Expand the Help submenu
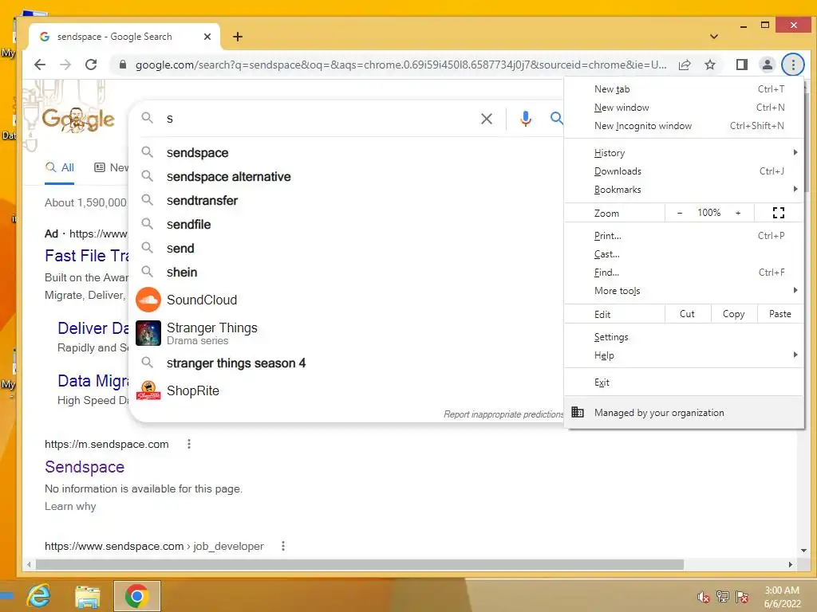Viewport: 817px width, 612px height. [x=684, y=355]
